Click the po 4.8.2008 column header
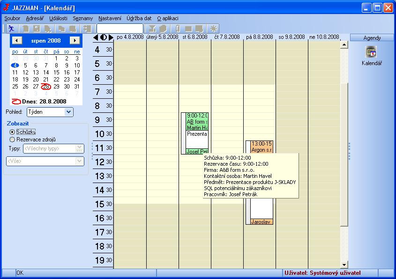This screenshot has width=396, height=279. (x=130, y=37)
